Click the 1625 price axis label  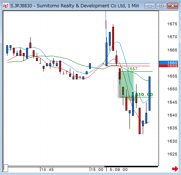click(172, 154)
